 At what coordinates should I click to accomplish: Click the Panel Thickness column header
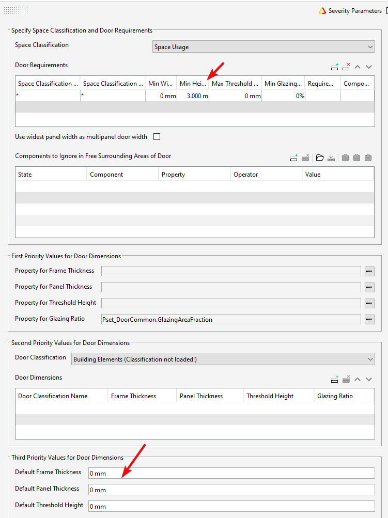(210, 396)
